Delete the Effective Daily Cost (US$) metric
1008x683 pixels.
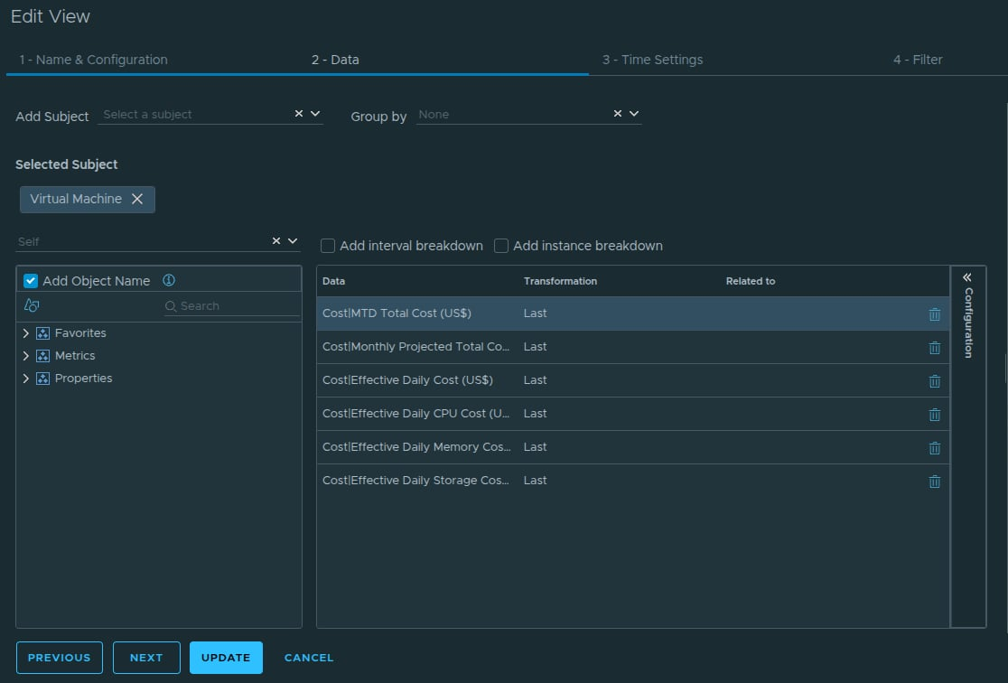935,380
